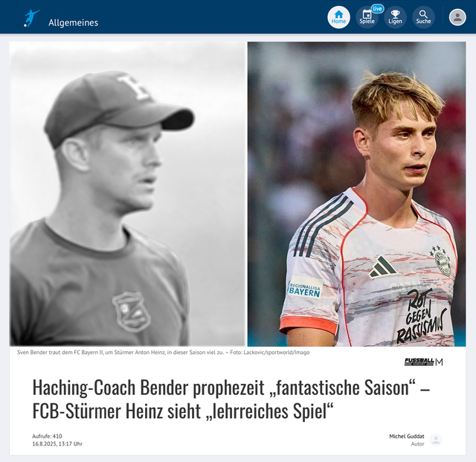This screenshot has height=462, width=476.
Task: Click the Autor label under author name
Action: tap(417, 444)
